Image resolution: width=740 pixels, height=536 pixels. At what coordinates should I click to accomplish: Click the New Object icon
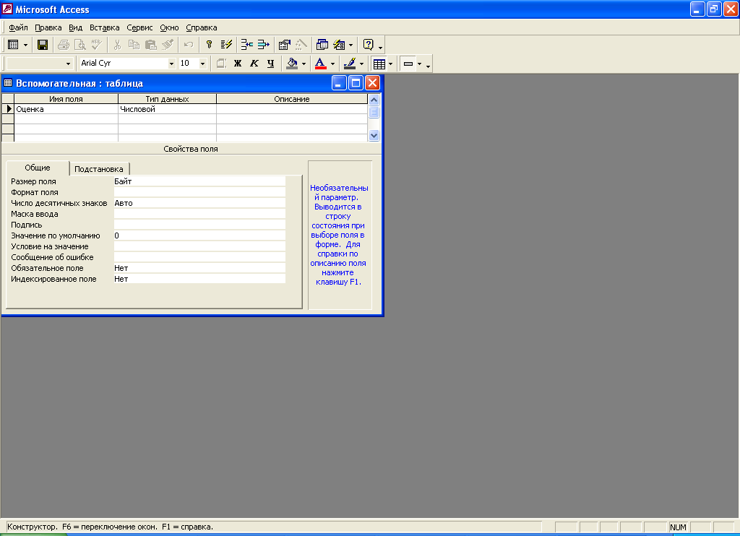tap(339, 45)
